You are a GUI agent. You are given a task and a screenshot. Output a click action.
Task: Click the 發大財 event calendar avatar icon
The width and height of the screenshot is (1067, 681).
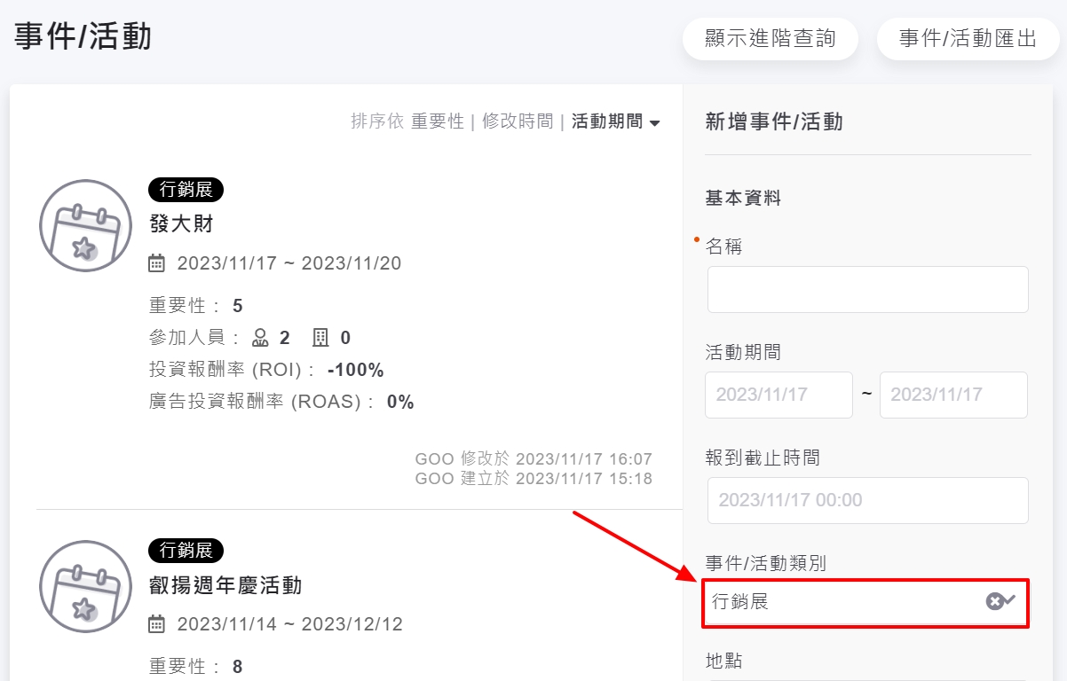pyautogui.click(x=85, y=225)
